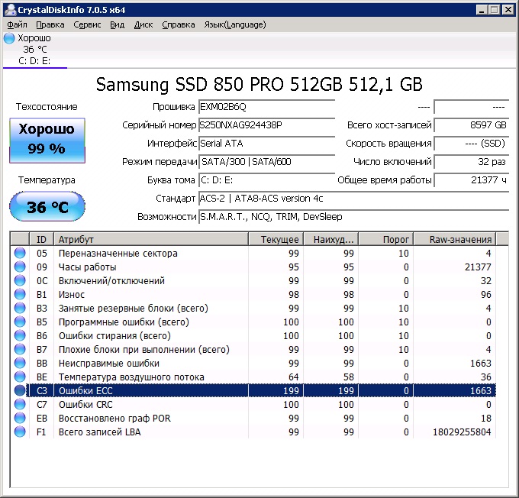The image size is (519, 498).
Task: Minimize the CrystalDiskInfo window
Action: click(482, 10)
